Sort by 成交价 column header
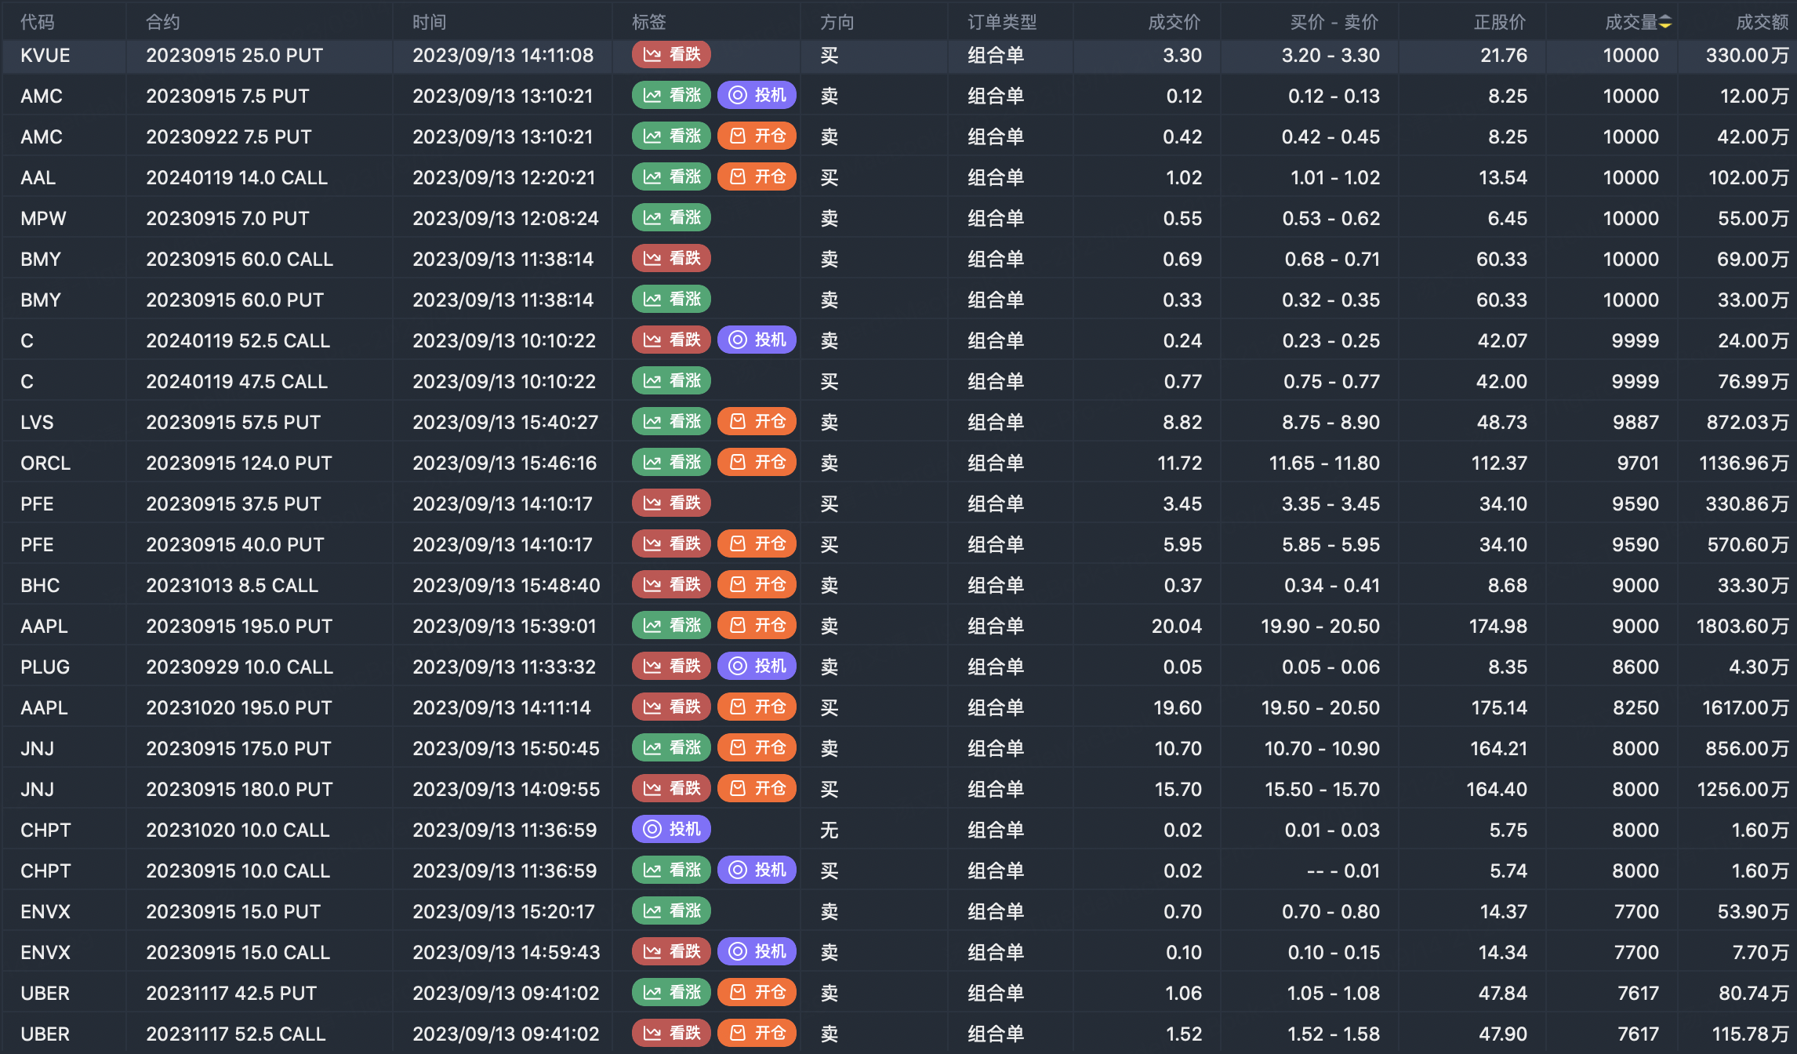The height and width of the screenshot is (1054, 1797). pos(1173,23)
